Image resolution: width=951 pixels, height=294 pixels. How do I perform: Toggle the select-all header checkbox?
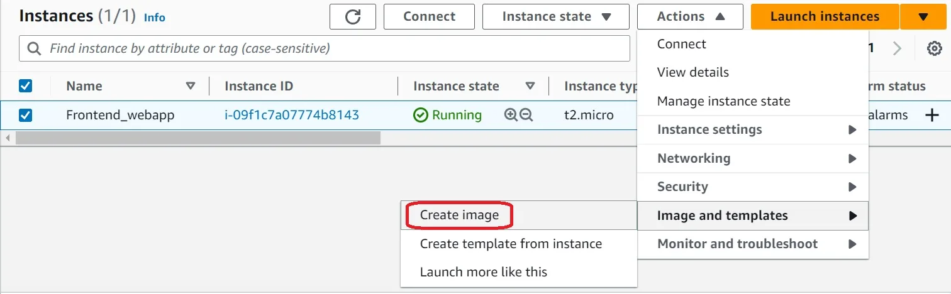26,86
